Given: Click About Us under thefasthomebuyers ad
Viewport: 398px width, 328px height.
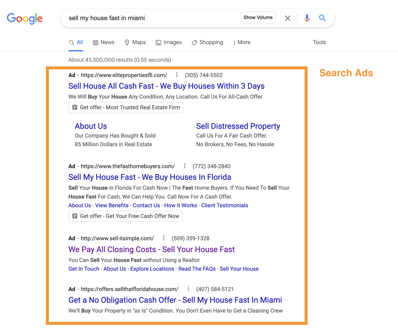Looking at the screenshot, I should (80, 206).
